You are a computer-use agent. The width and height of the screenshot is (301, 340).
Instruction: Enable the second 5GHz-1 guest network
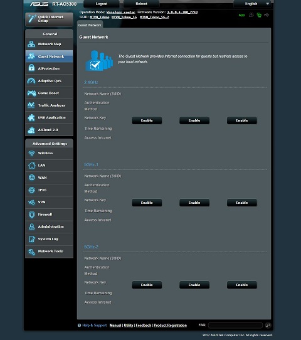(x=194, y=203)
